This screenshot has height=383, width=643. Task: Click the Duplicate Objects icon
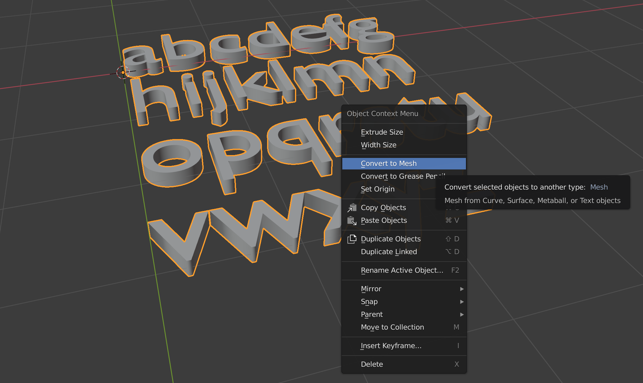pyautogui.click(x=352, y=239)
